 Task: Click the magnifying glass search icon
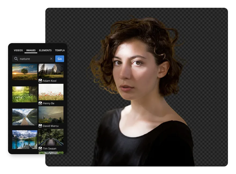tap(16, 59)
